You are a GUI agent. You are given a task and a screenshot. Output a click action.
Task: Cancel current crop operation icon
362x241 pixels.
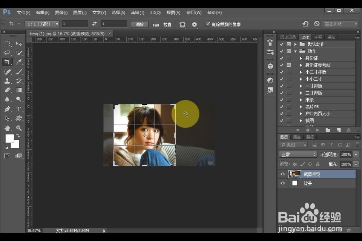click(x=317, y=24)
